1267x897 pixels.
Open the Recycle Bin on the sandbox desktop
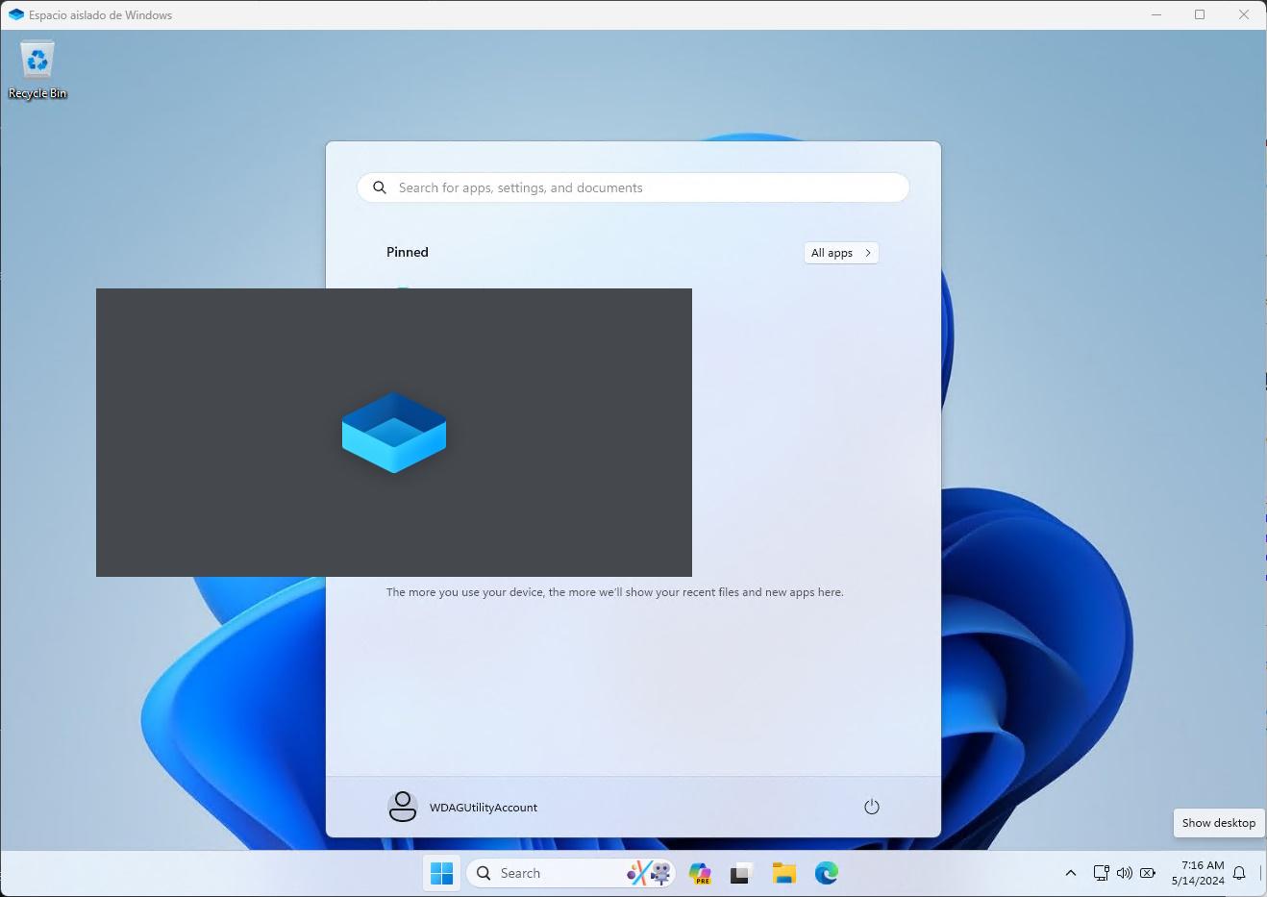[x=37, y=60]
